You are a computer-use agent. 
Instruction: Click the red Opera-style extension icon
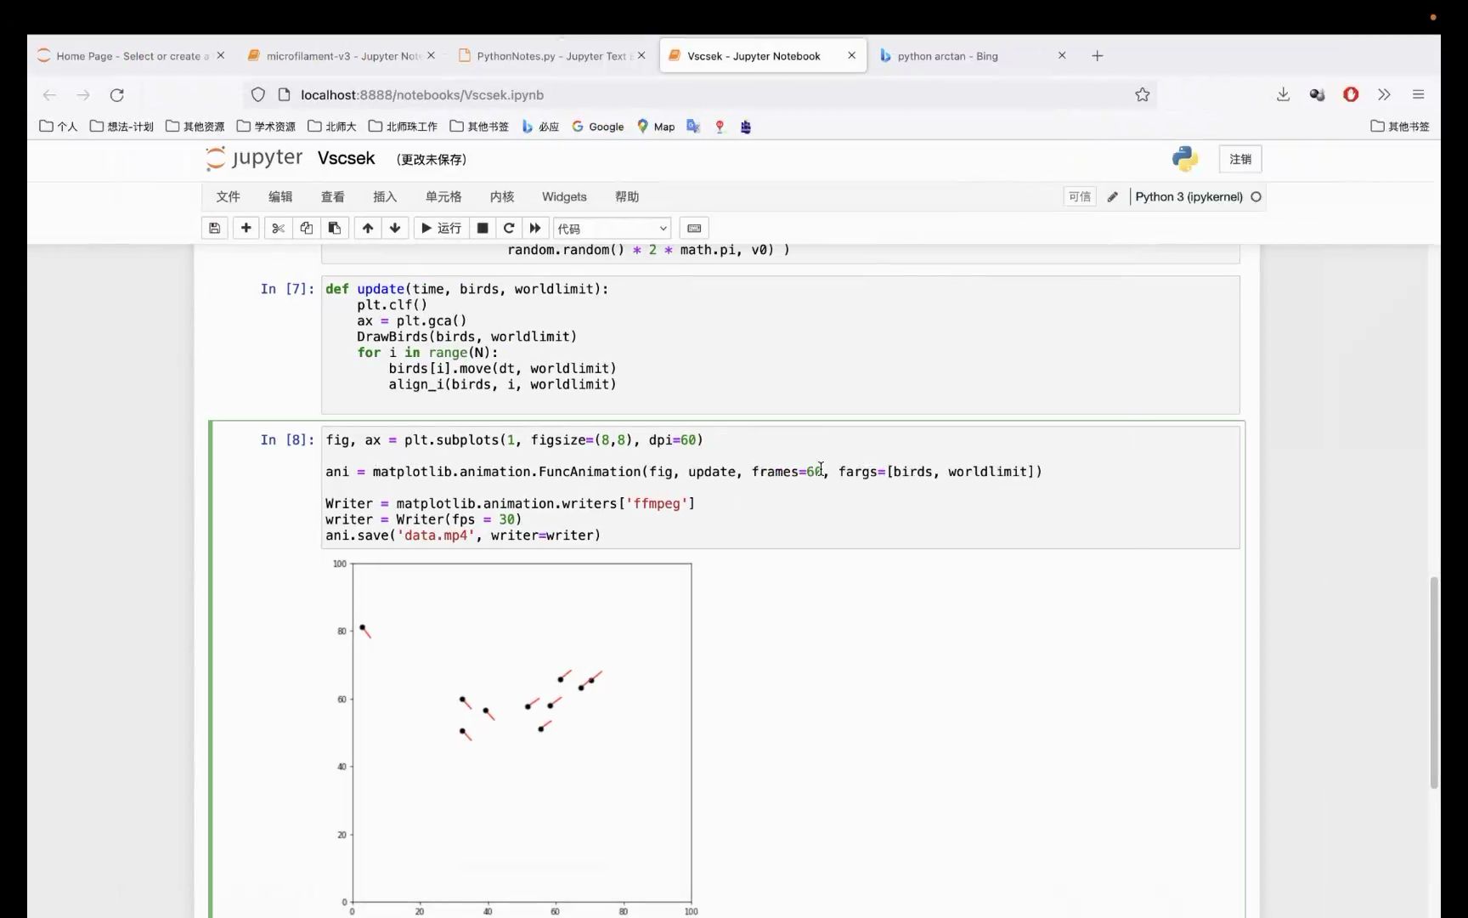1351,94
